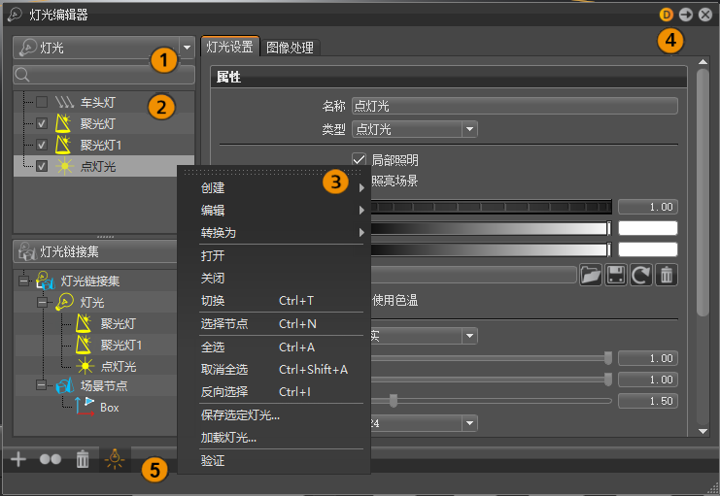Click the trash icon in bottom toolbar
Screen dimensions: 720x496
point(83,459)
